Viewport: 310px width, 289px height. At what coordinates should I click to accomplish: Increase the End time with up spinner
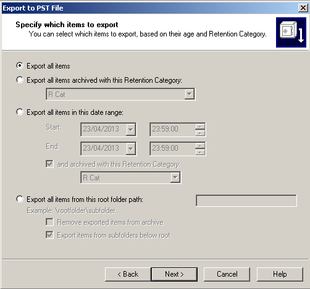pos(200,146)
